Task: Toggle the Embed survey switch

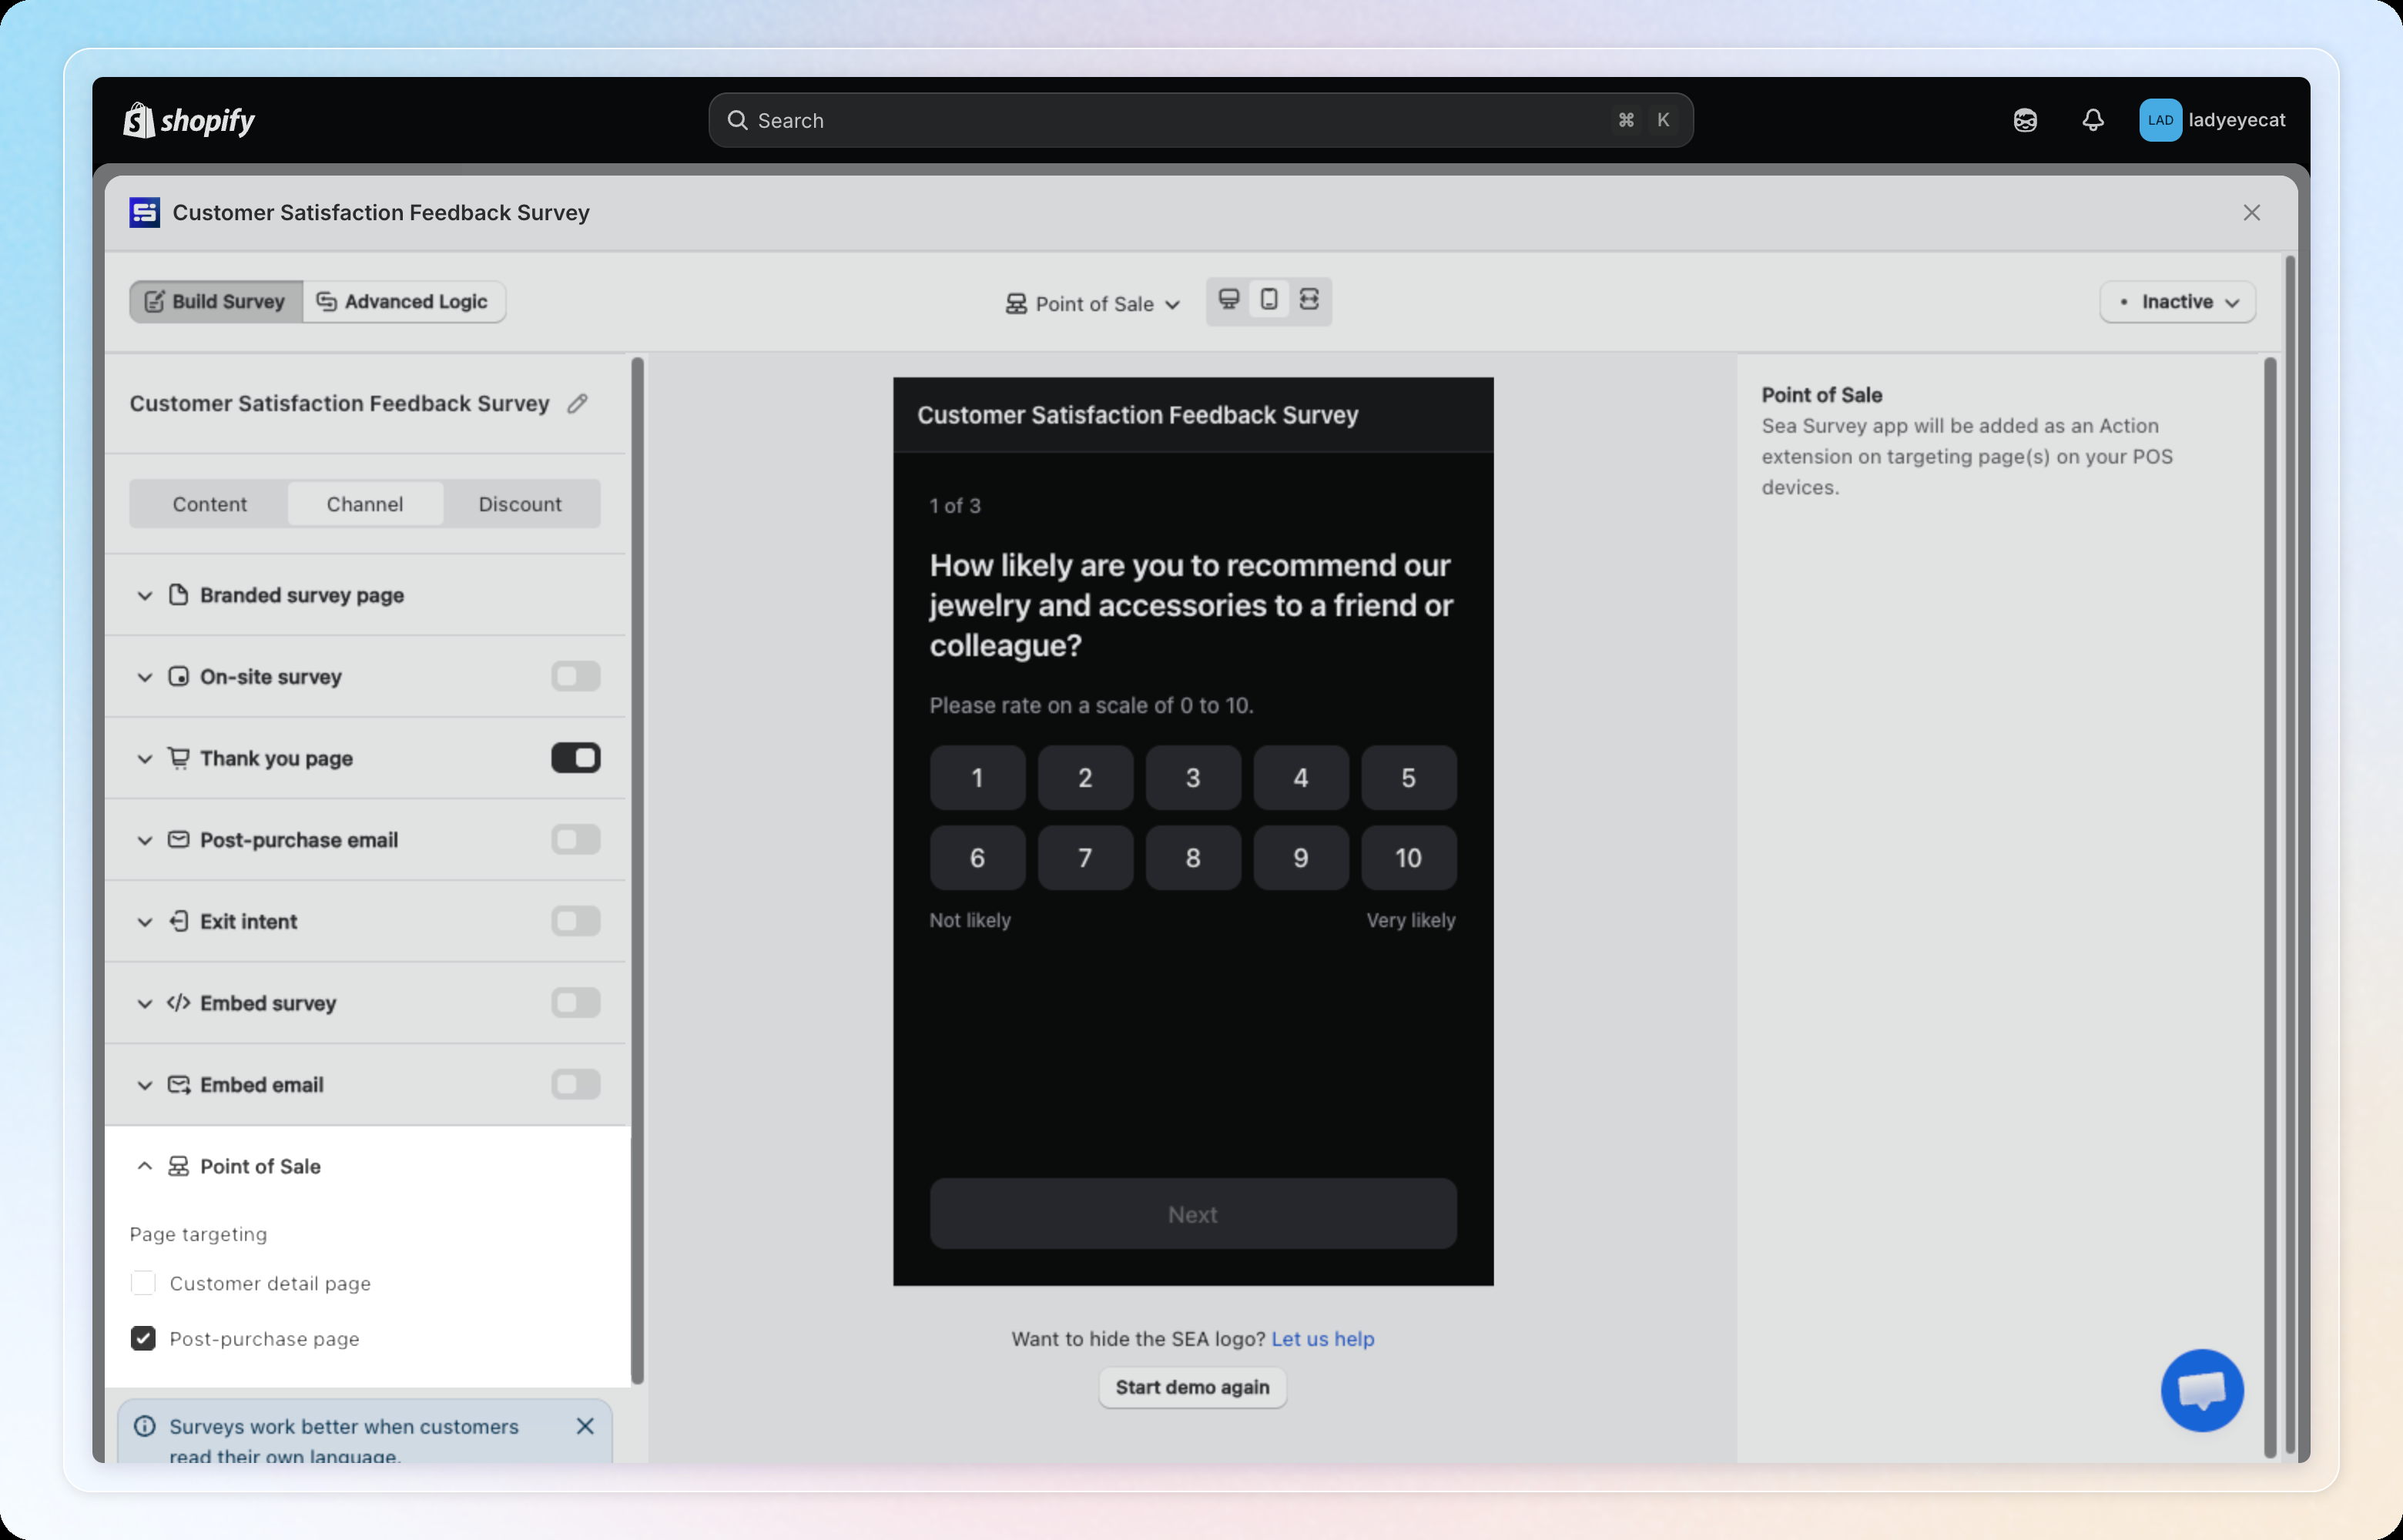Action: [576, 1003]
